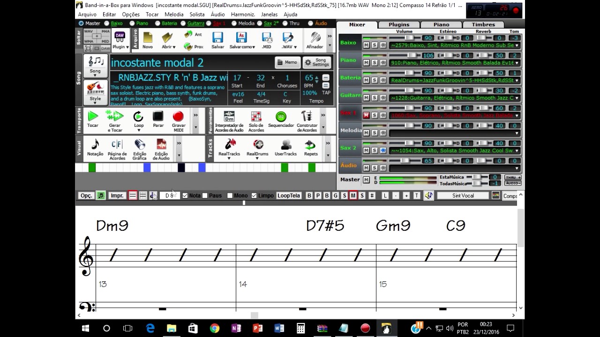Open the Afinador tuner
The width and height of the screenshot is (600, 337).
[x=315, y=41]
